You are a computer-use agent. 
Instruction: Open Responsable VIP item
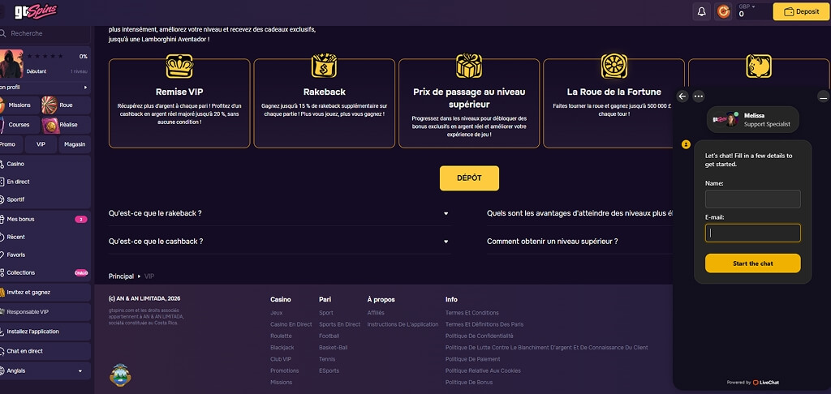(x=45, y=312)
